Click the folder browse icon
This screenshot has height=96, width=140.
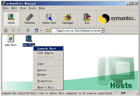point(48,30)
